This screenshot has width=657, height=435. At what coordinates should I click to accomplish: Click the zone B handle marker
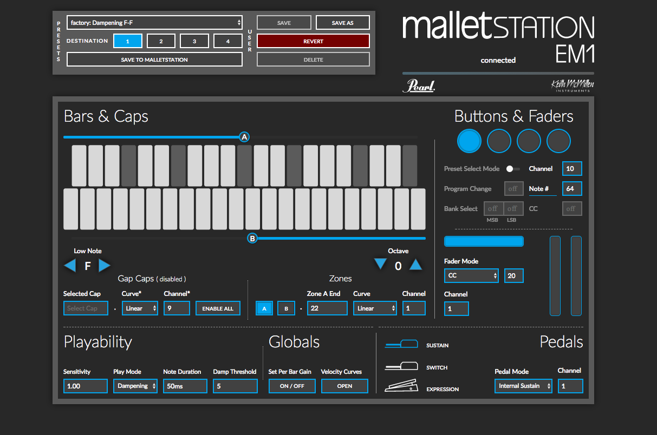(x=252, y=238)
